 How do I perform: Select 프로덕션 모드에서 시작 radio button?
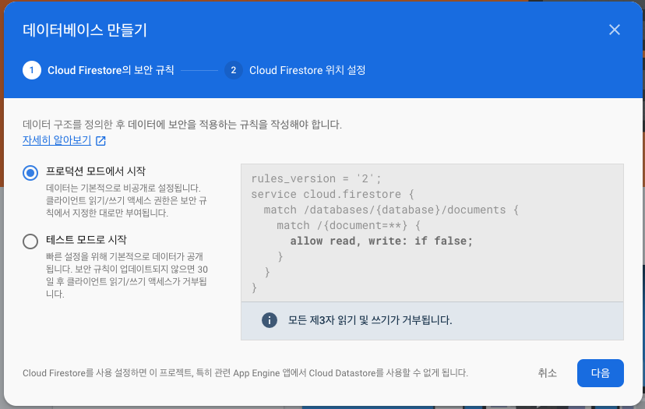(30, 172)
